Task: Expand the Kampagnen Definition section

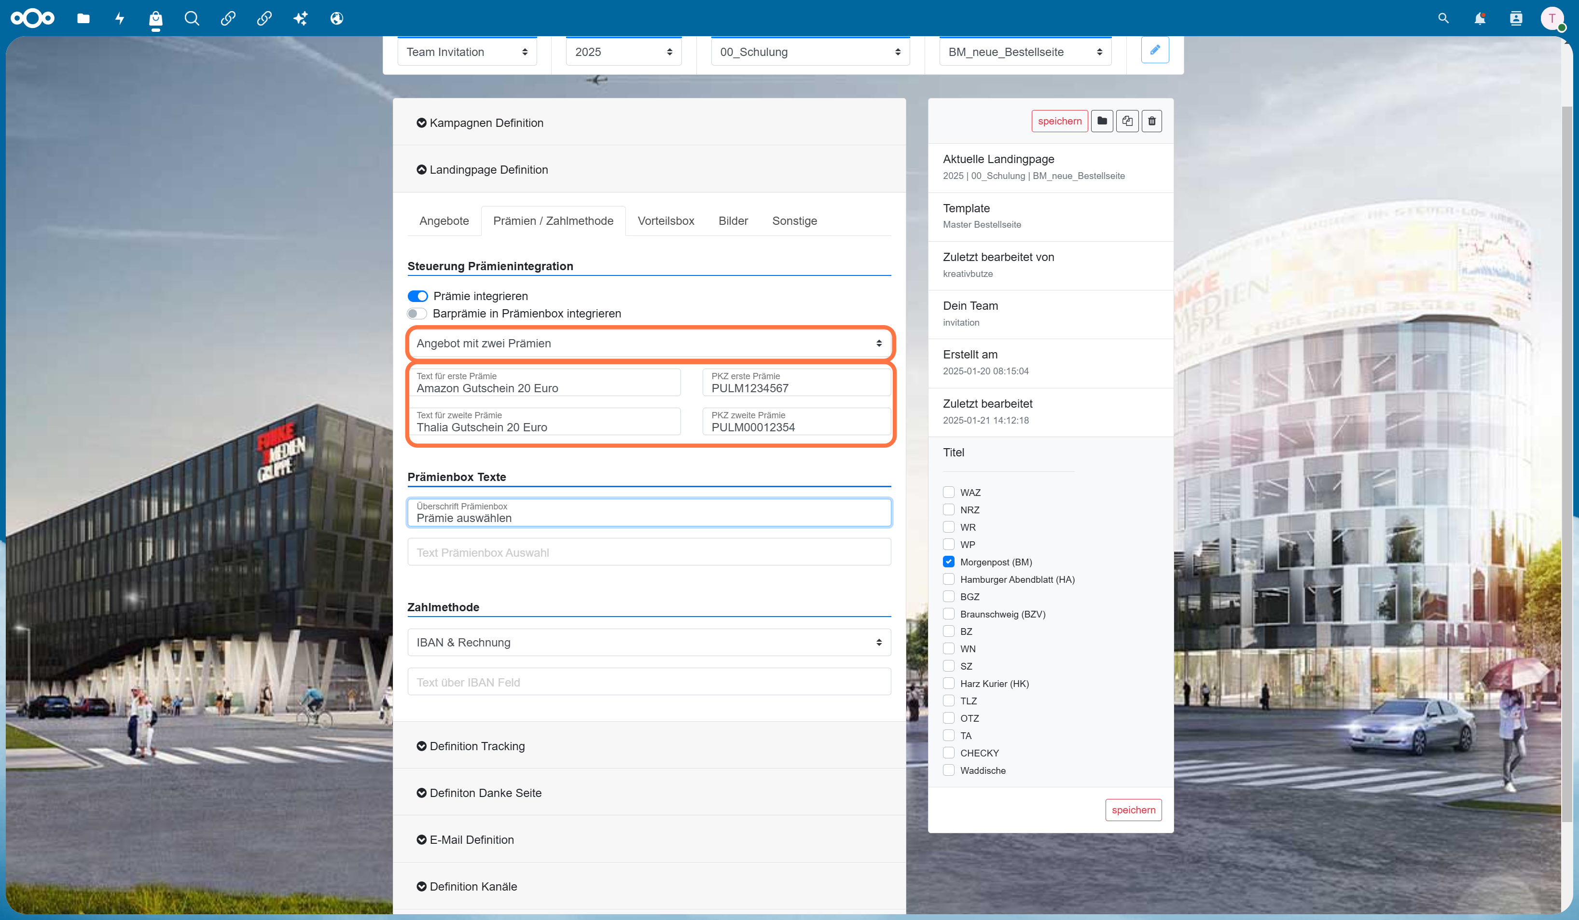Action: 649,123
